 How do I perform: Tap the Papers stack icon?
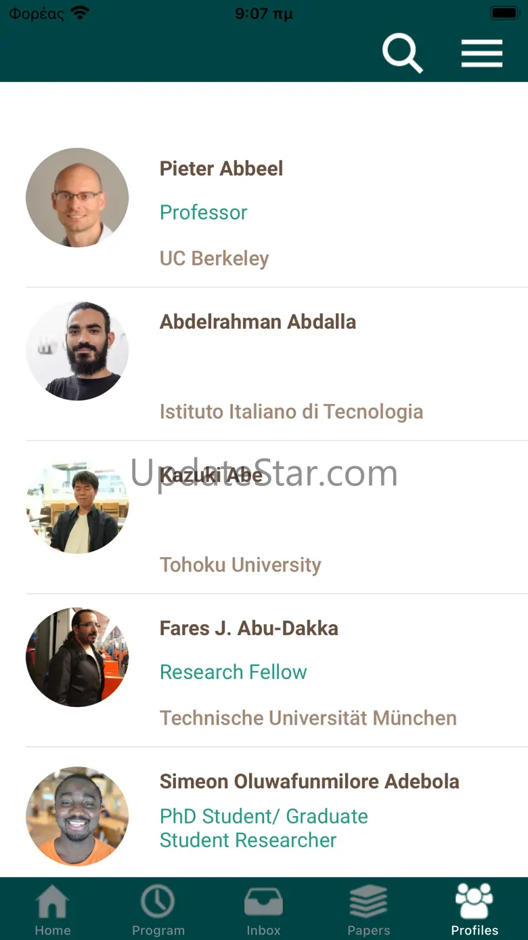click(368, 902)
